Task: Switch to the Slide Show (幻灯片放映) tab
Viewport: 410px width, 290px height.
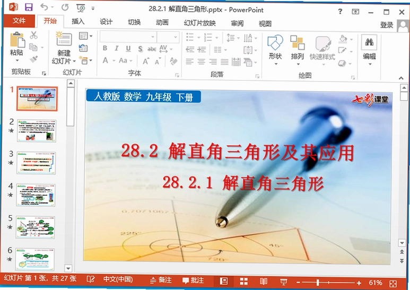Action: pos(200,23)
